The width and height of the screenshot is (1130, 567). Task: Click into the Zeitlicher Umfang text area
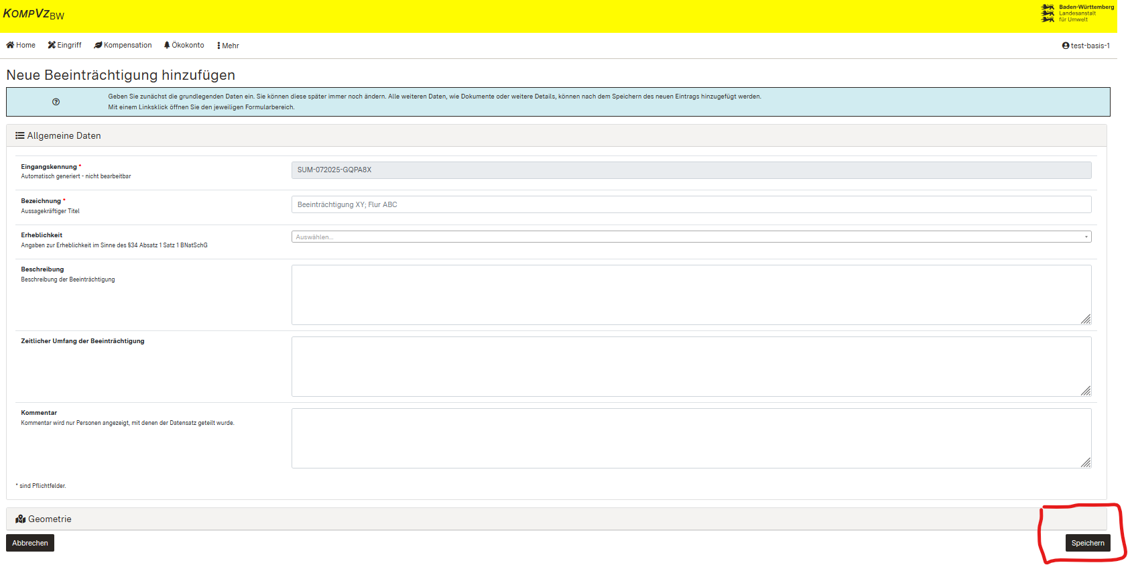tap(691, 367)
